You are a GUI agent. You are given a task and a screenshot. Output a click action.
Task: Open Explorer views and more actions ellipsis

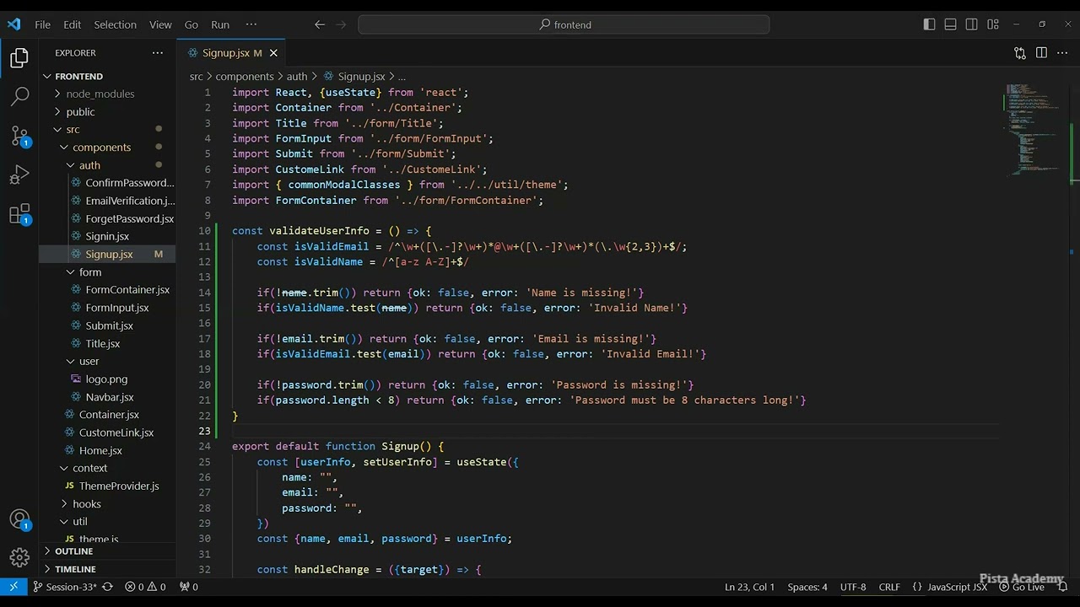tap(158, 52)
